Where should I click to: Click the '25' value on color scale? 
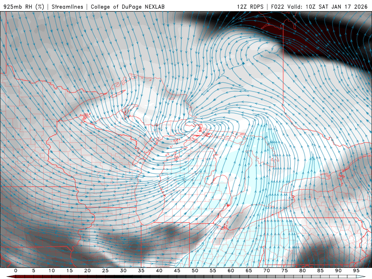(106, 271)
